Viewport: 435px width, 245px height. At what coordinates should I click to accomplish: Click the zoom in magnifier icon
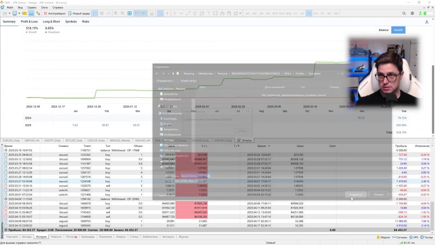116,13
